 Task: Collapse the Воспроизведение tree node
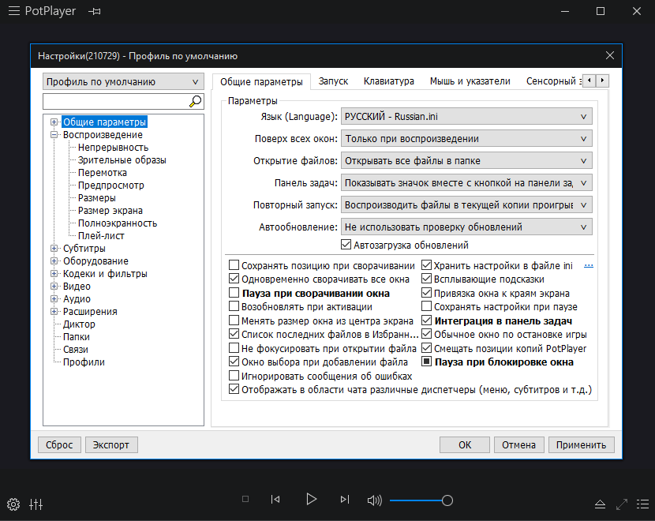(54, 134)
